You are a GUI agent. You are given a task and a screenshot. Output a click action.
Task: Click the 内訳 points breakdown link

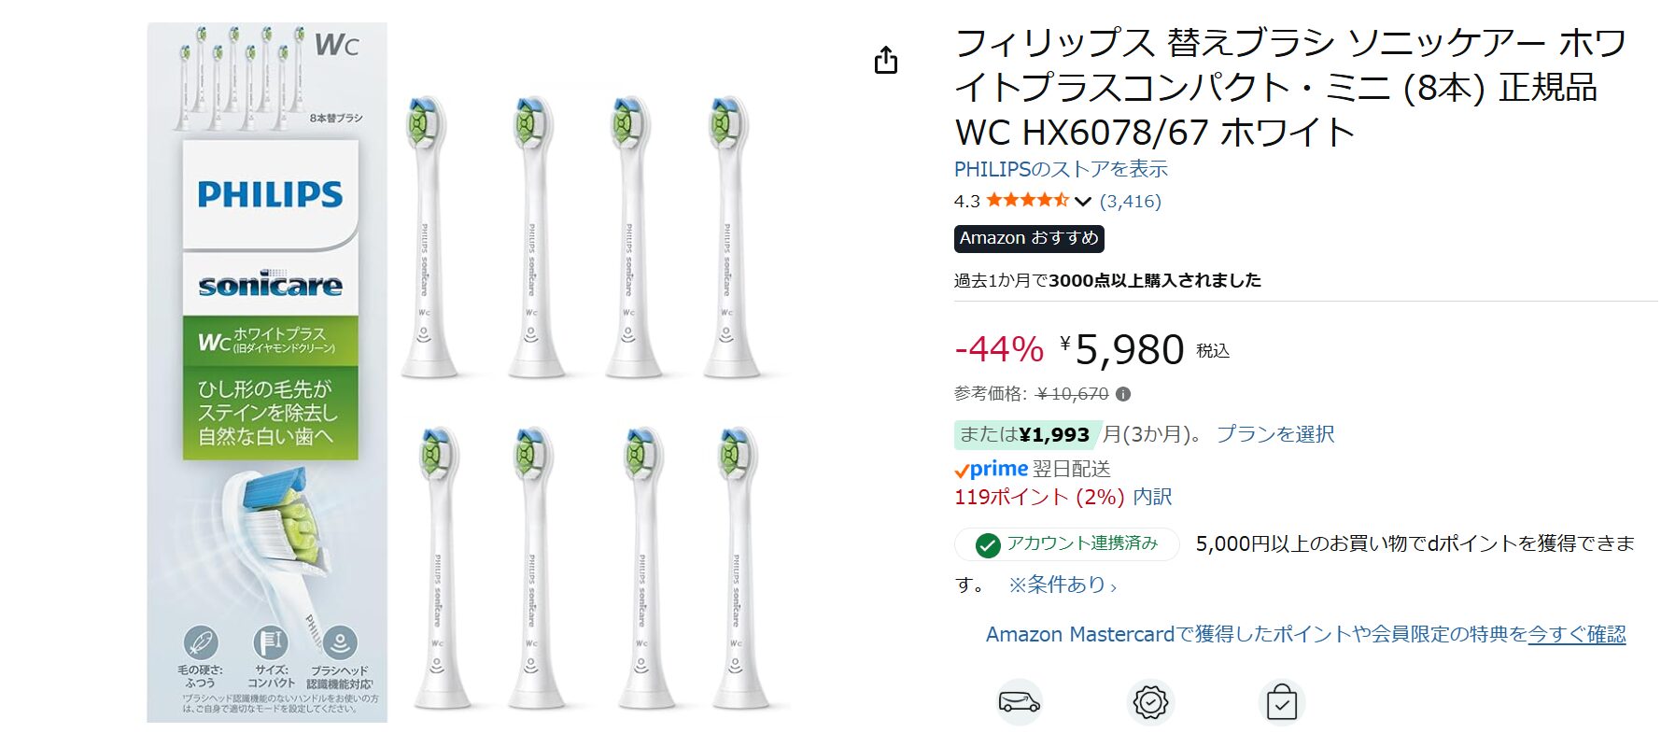(x=1152, y=497)
